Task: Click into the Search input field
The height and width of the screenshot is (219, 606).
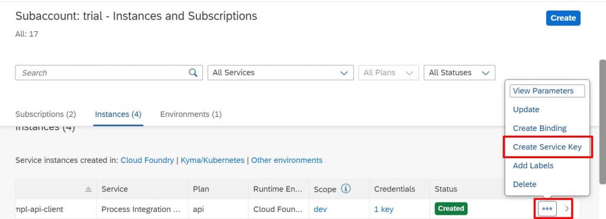Action: click(x=101, y=73)
